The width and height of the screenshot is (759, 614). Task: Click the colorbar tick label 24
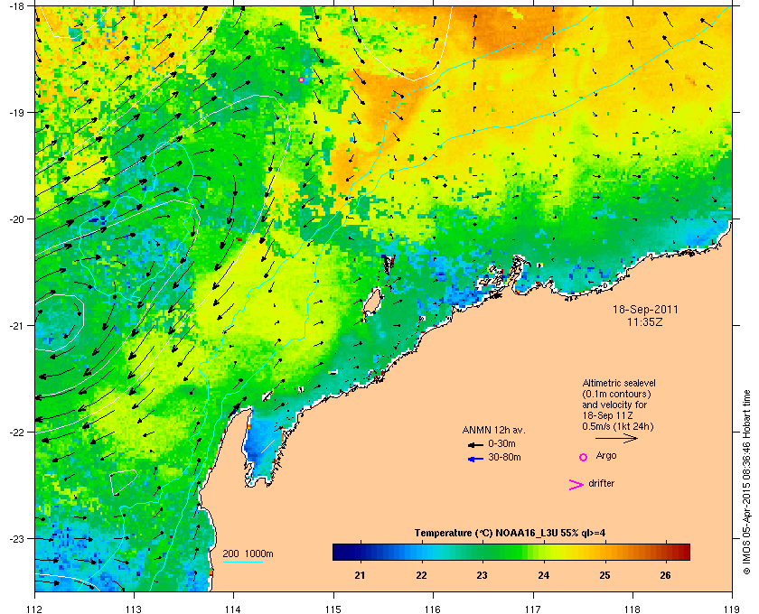[x=544, y=575]
